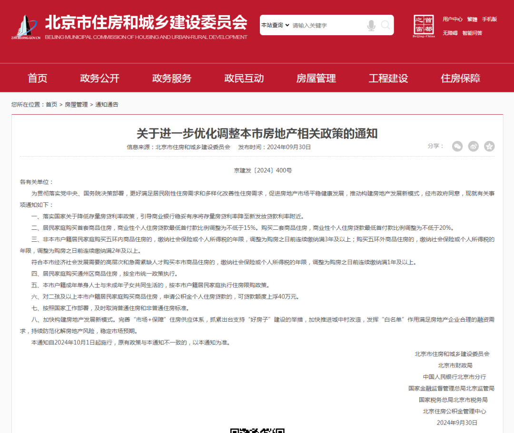Open the 智能问答 smart Q&A link
Screen dimensions: 514x433
[472, 33]
